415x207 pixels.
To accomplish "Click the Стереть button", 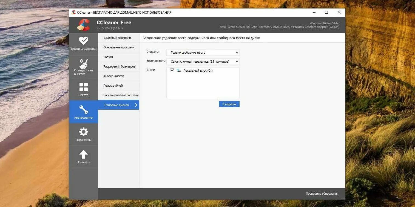I will (229, 104).
